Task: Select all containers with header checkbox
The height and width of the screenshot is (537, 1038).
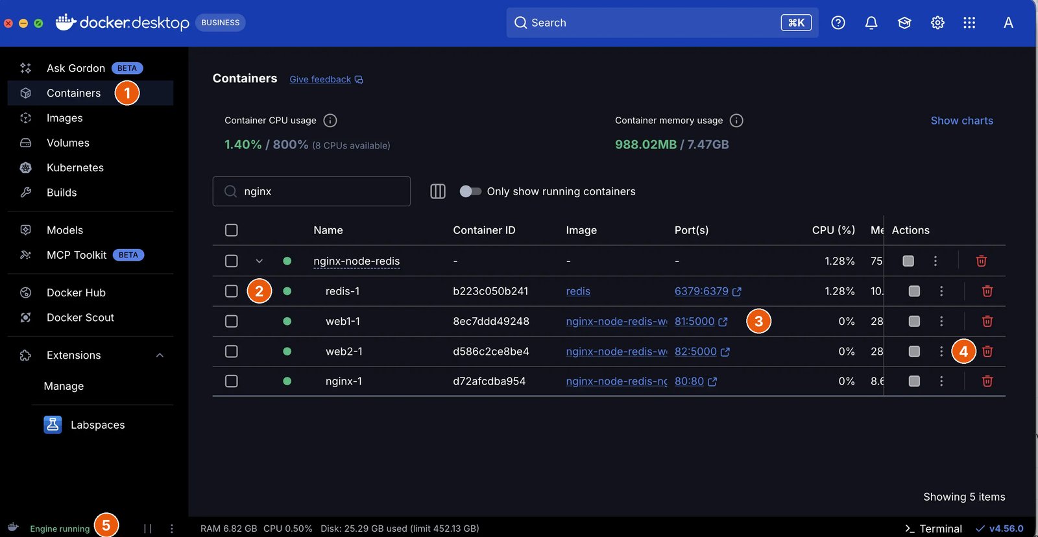Action: (x=232, y=230)
